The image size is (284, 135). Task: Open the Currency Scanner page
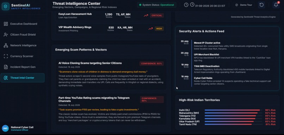pyautogui.click(x=23, y=56)
